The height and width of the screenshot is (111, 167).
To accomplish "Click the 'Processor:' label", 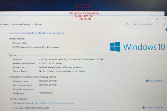I will click(17, 60).
